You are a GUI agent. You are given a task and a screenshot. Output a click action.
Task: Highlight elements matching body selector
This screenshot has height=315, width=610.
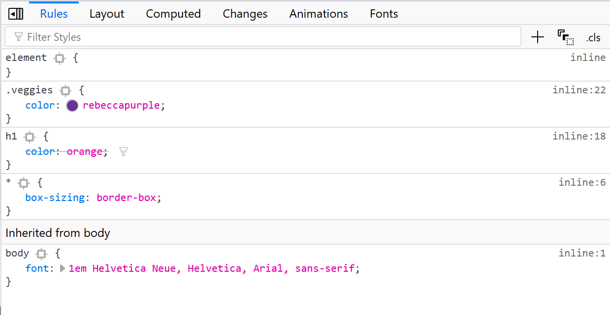pos(41,254)
